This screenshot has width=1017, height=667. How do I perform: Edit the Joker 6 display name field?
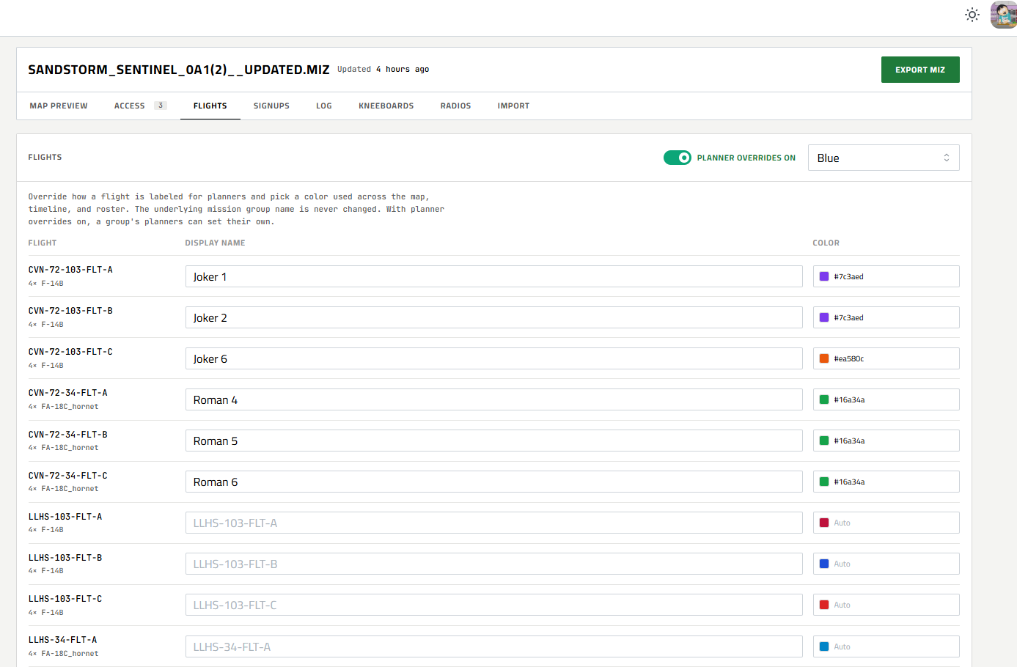coord(494,358)
